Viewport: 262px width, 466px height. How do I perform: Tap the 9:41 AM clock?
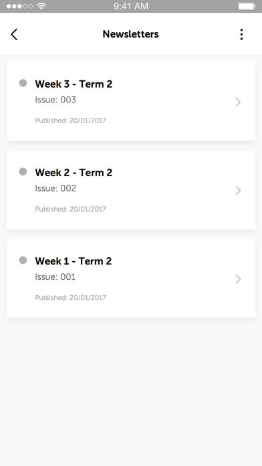(x=131, y=6)
